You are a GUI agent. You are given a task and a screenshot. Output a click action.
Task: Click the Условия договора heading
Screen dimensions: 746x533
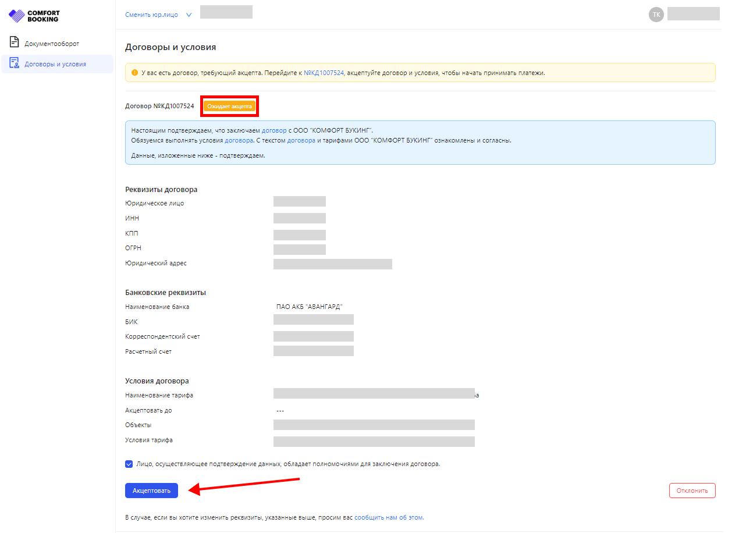click(x=157, y=381)
